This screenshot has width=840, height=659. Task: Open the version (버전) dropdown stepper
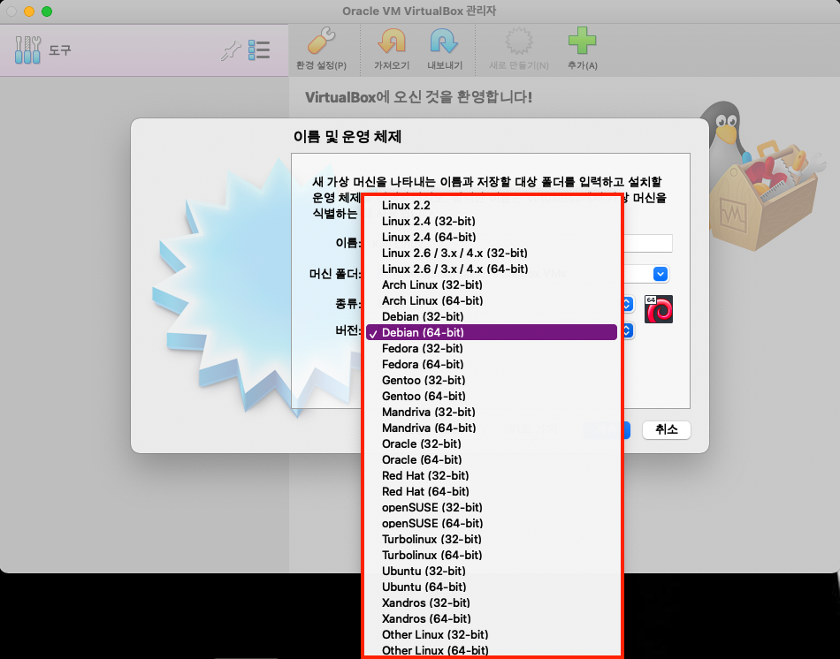click(627, 330)
